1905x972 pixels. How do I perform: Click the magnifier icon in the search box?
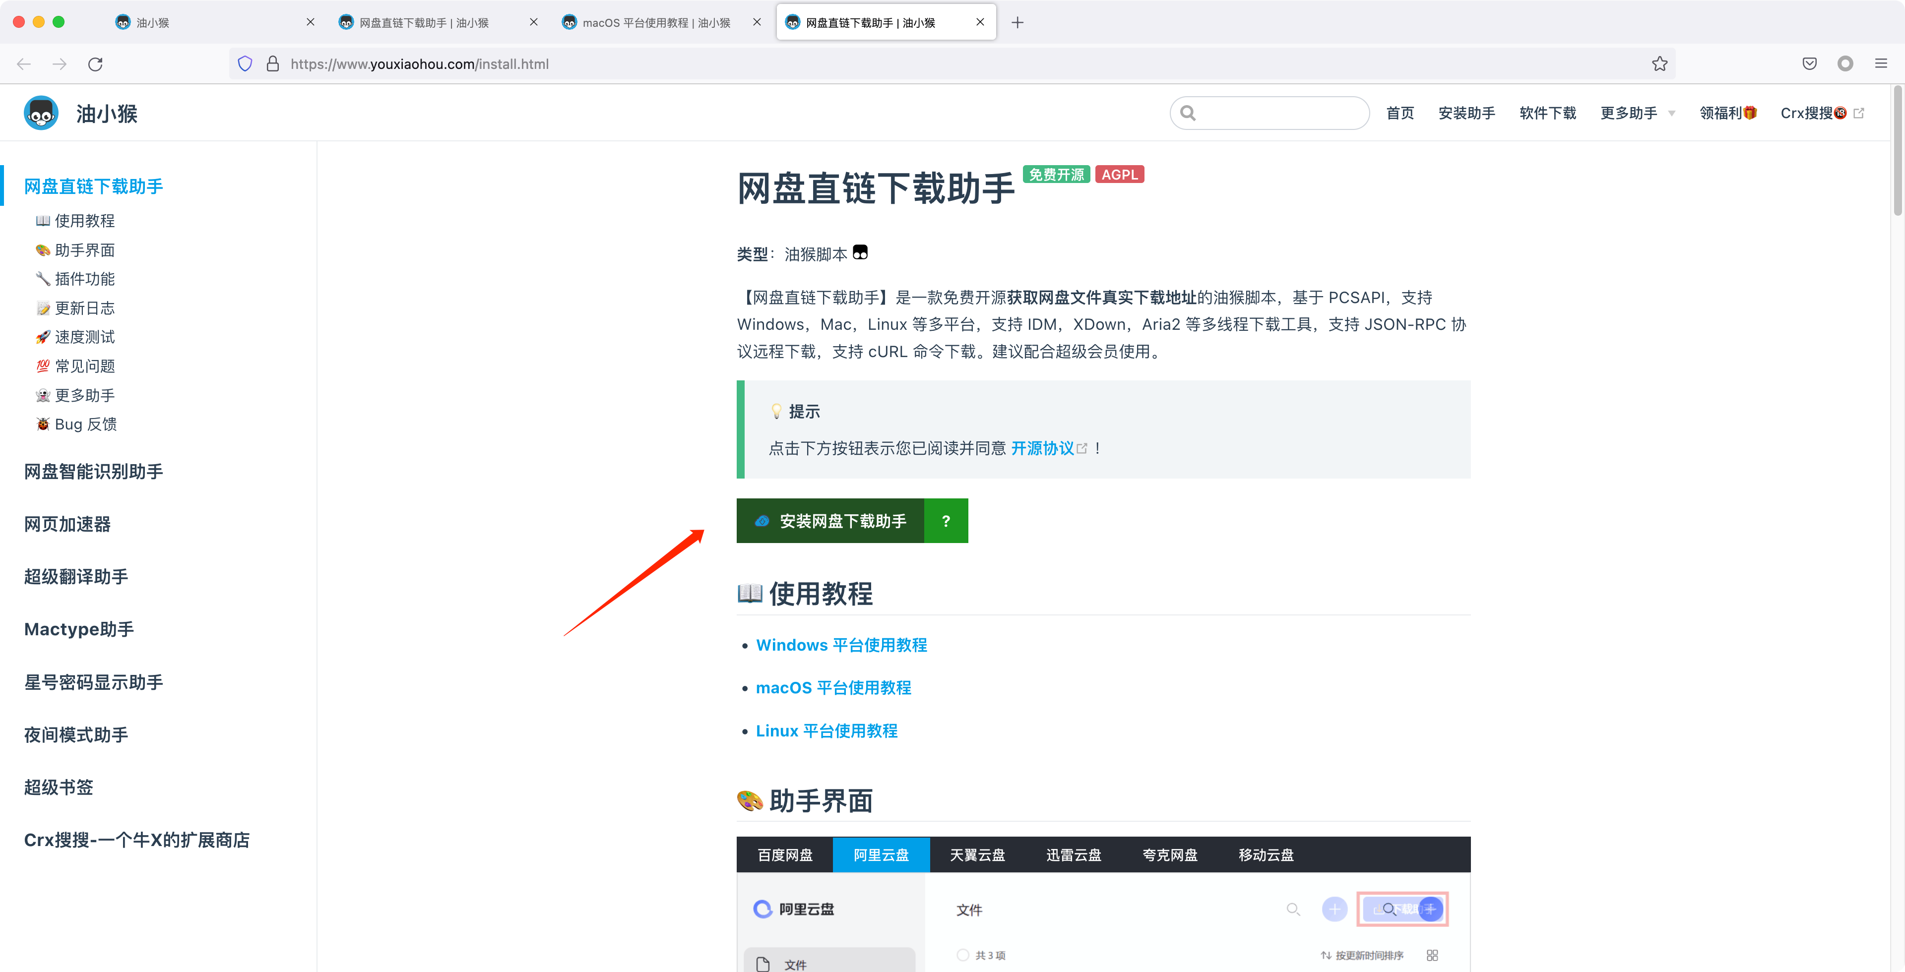[1189, 113]
